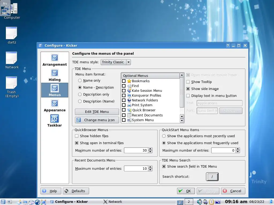The height and width of the screenshot is (205, 274).
Task: Check the Recent Documents optional menu
Action: pos(124,115)
